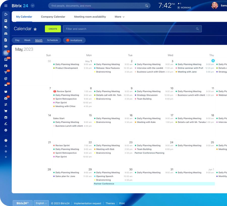227x206 pixels.
Task: Open the Meeting room availability tab
Action: 90,17
